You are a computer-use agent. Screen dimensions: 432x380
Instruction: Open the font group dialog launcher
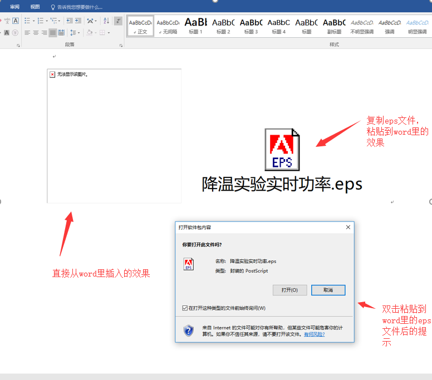point(18,46)
